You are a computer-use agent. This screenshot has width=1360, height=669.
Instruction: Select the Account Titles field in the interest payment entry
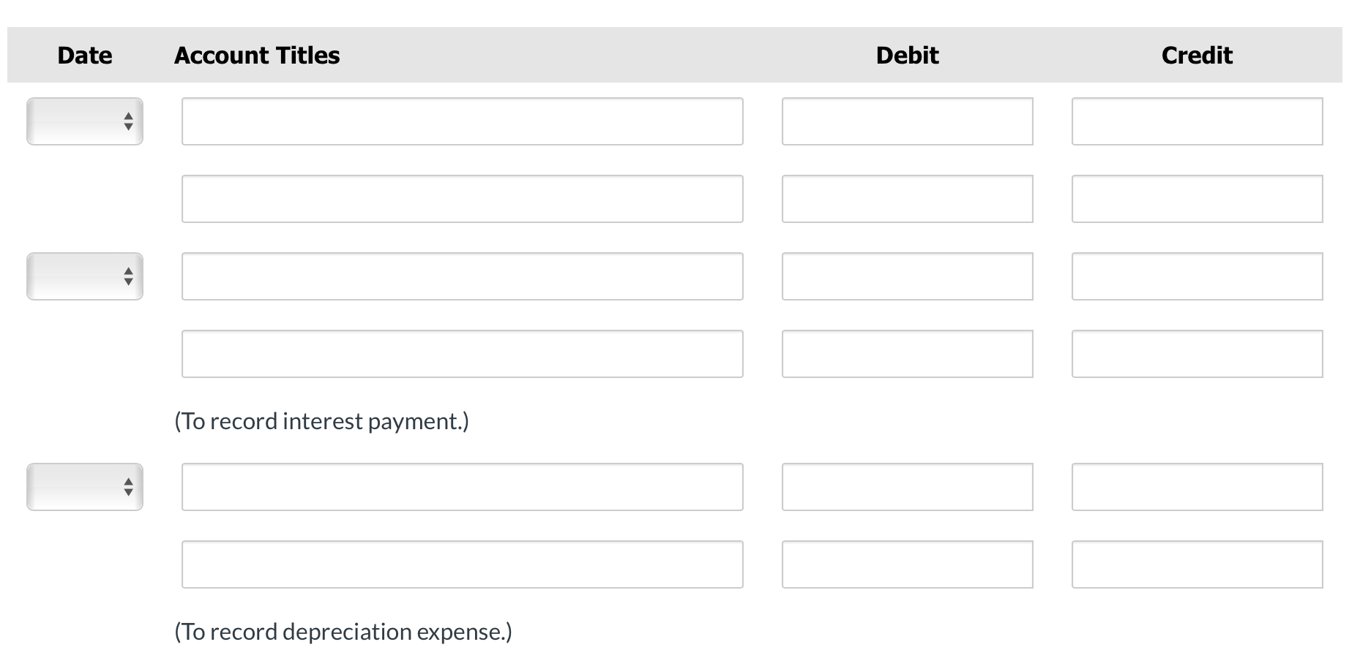tap(461, 276)
